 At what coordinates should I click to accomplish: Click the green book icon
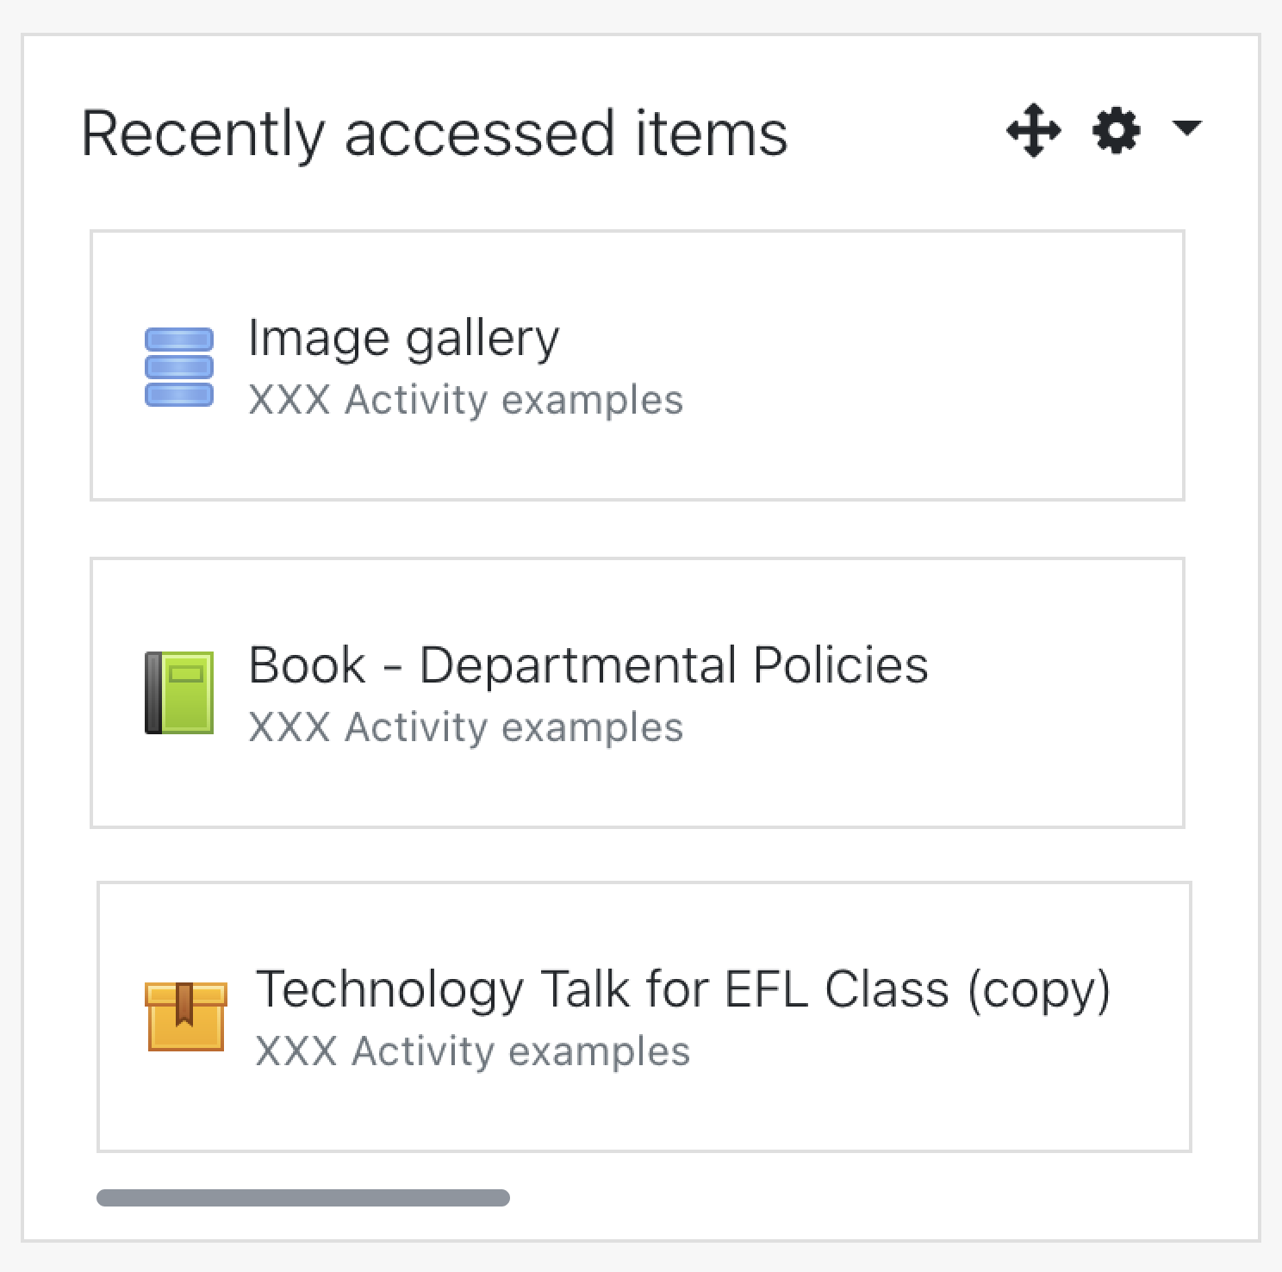178,693
